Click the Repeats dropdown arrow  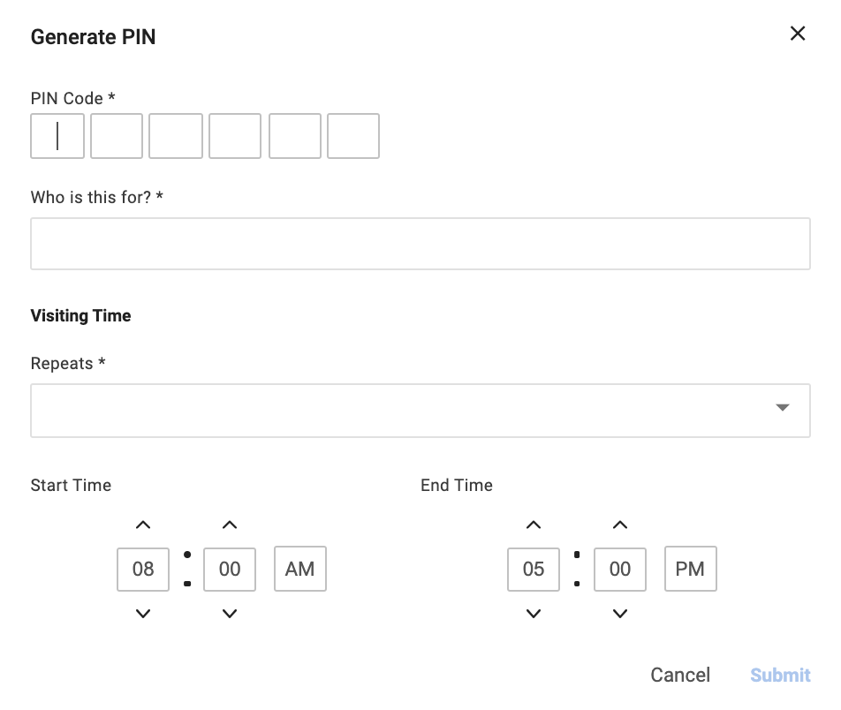click(782, 408)
